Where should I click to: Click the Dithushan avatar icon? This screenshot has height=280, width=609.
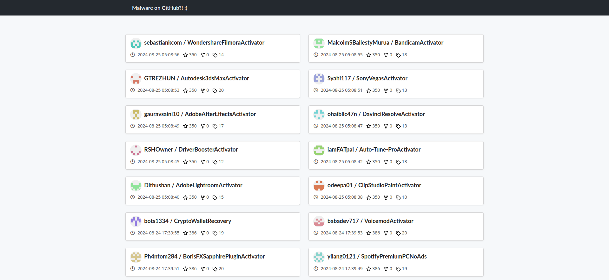(136, 185)
